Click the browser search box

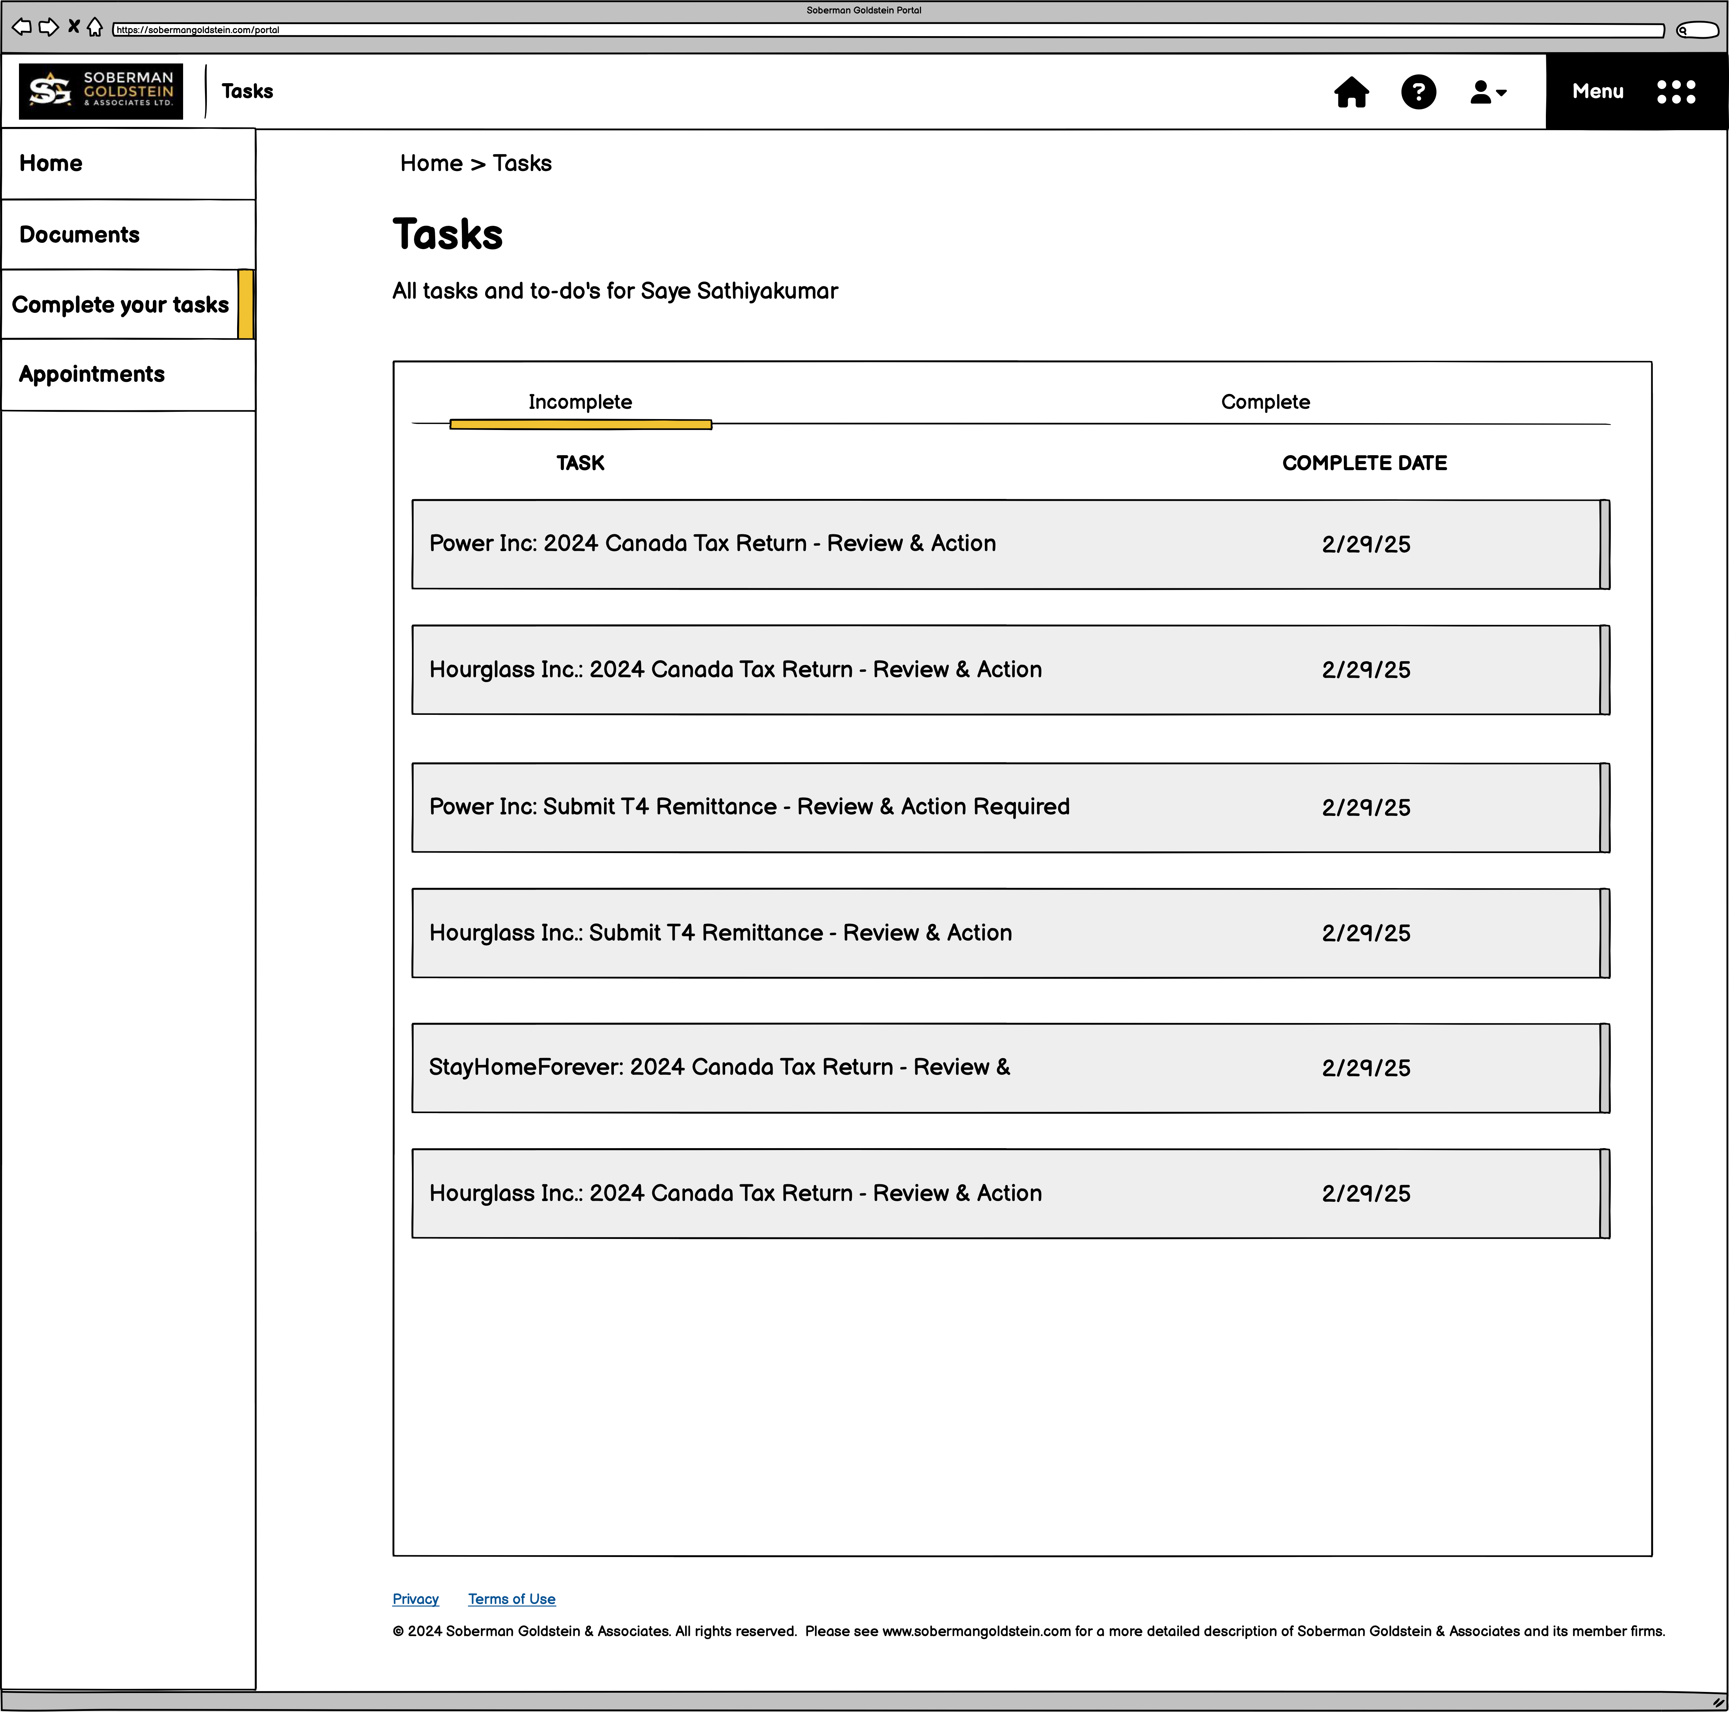pos(1697,30)
